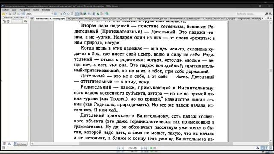Open the Outils menu
274x154 pixels.
coord(36,10)
